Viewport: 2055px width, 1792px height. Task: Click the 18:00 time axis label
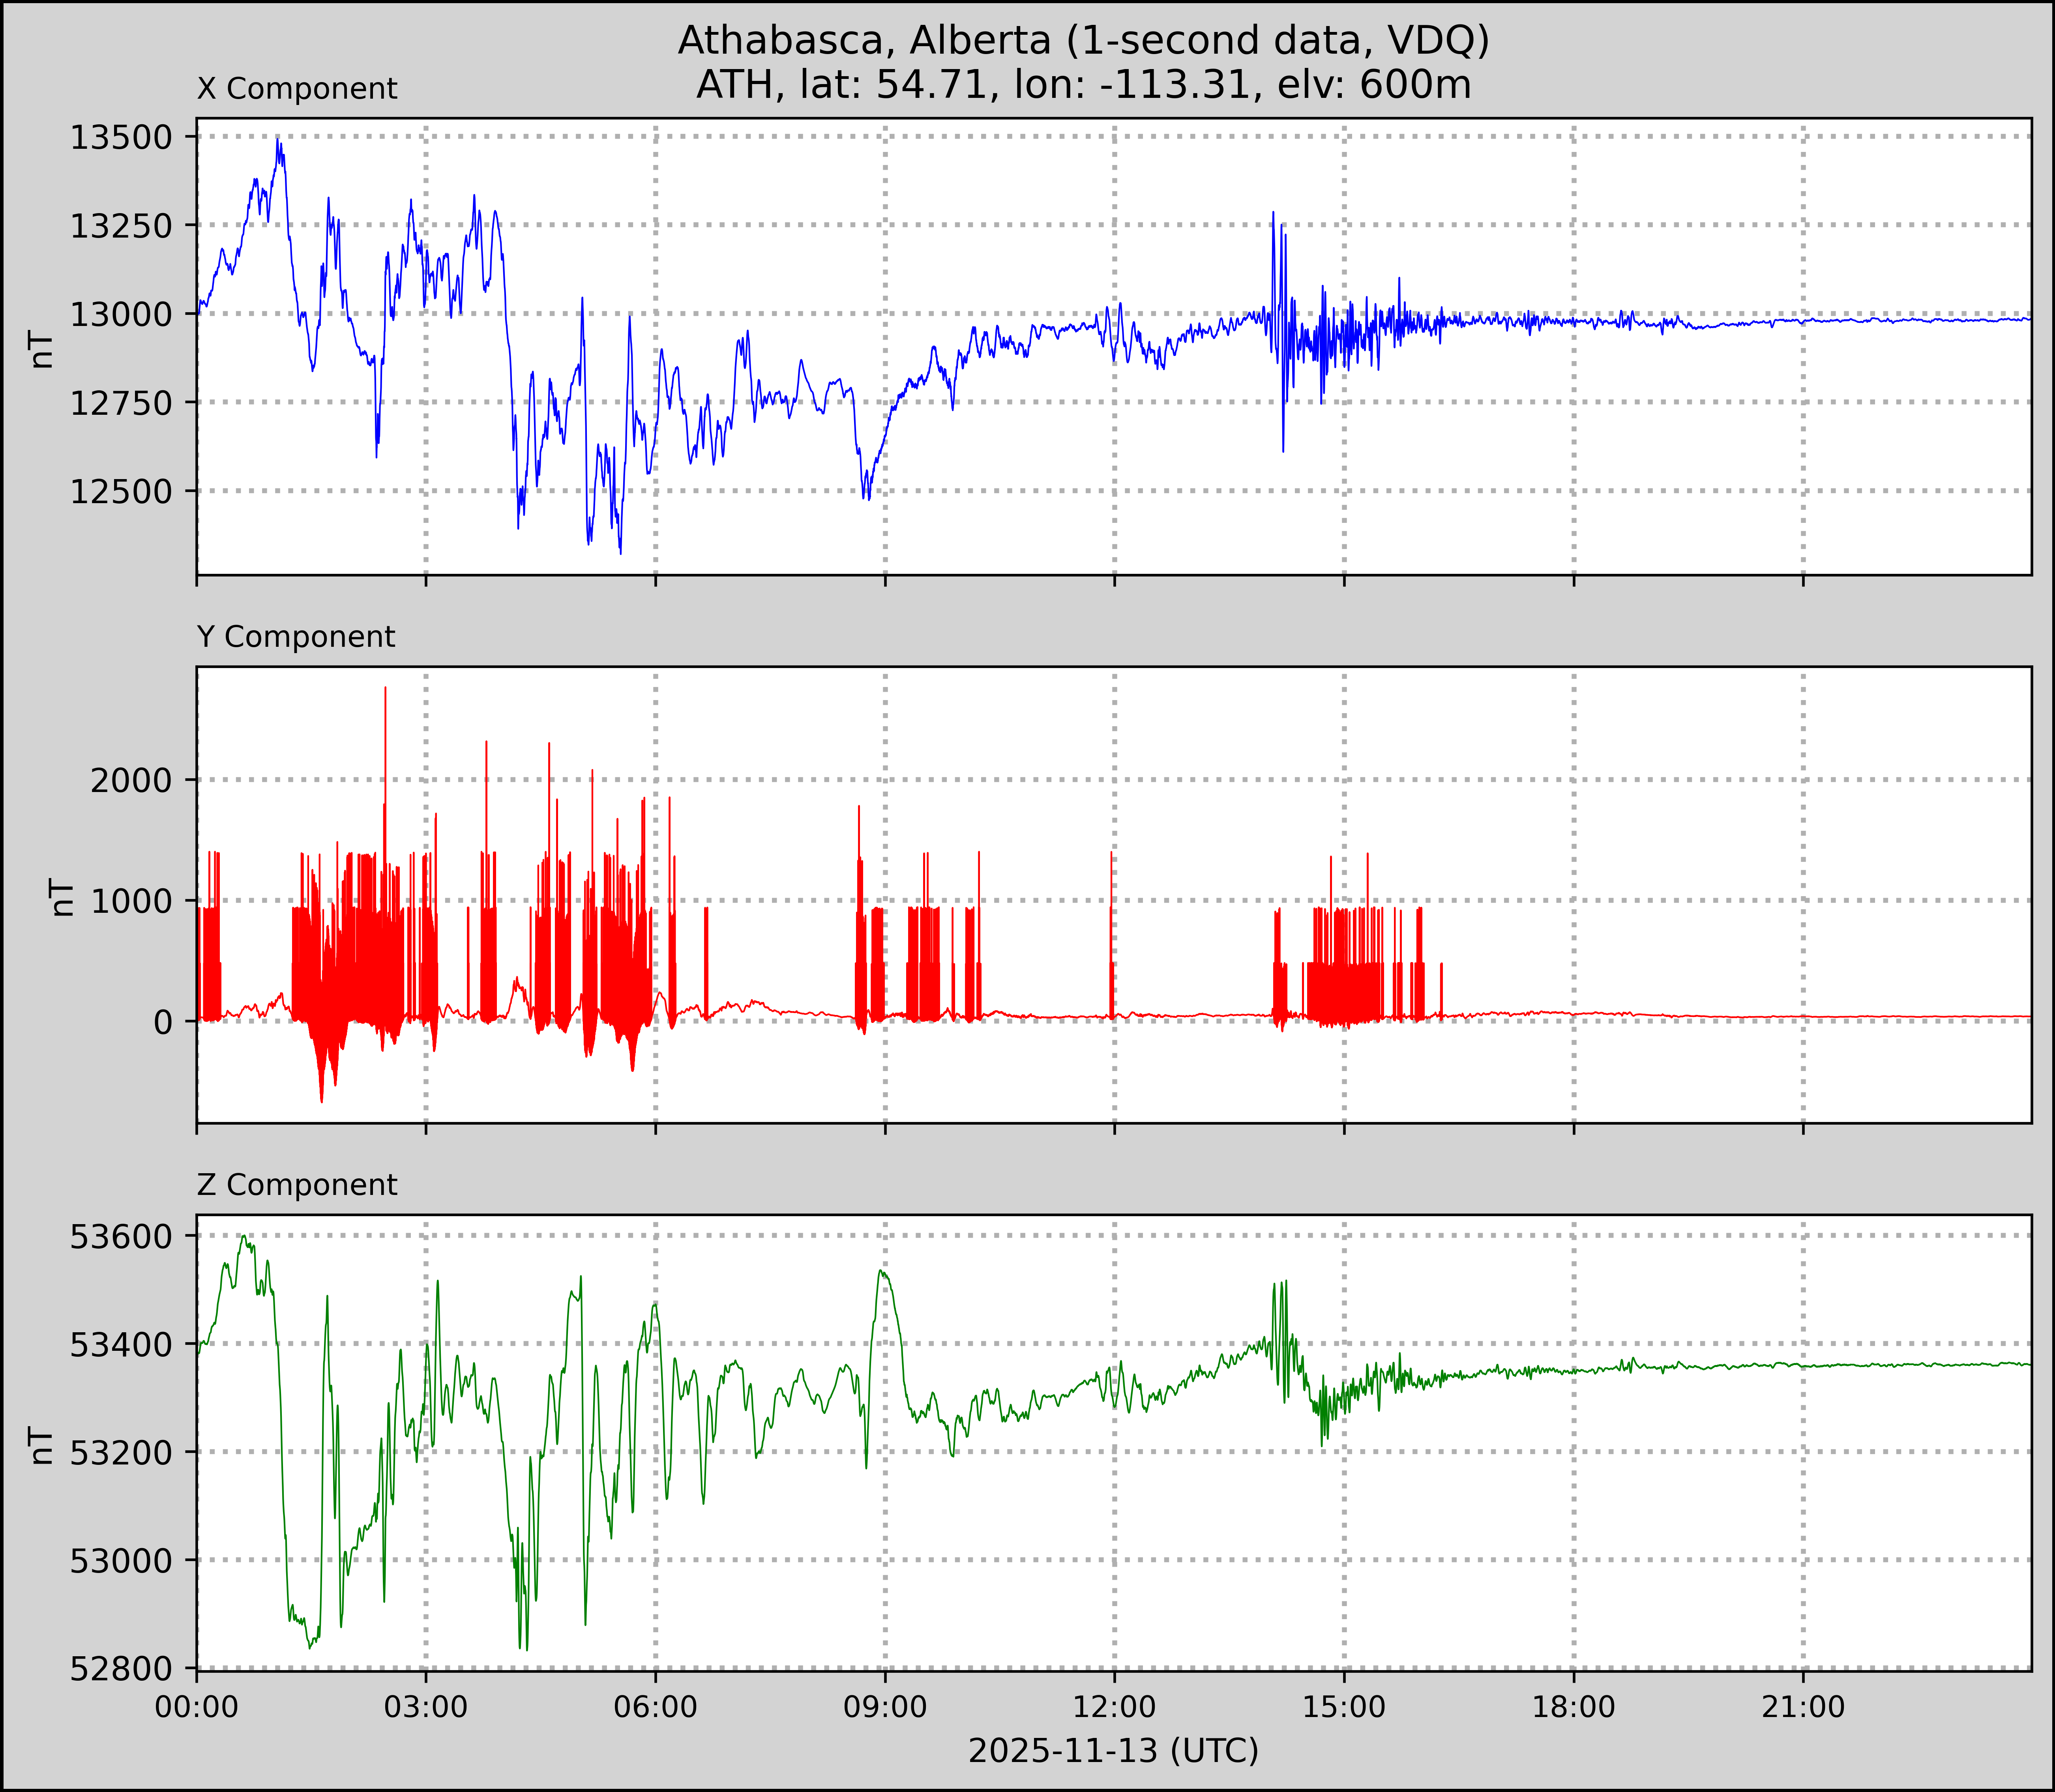pos(1574,1706)
